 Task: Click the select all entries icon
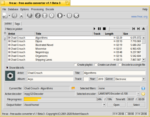tap(5, 33)
